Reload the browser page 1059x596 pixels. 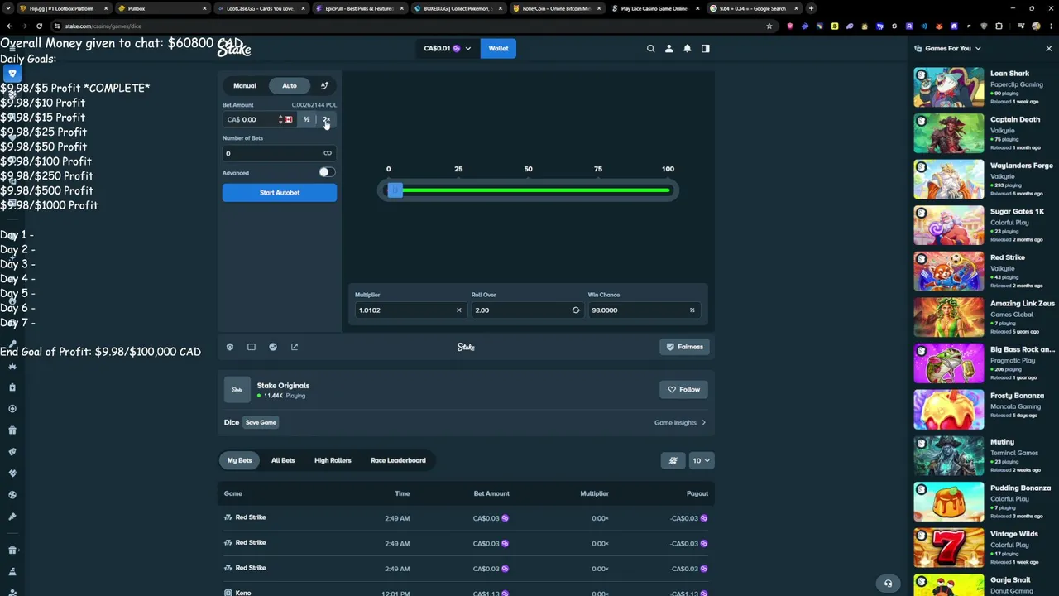pyautogui.click(x=39, y=26)
